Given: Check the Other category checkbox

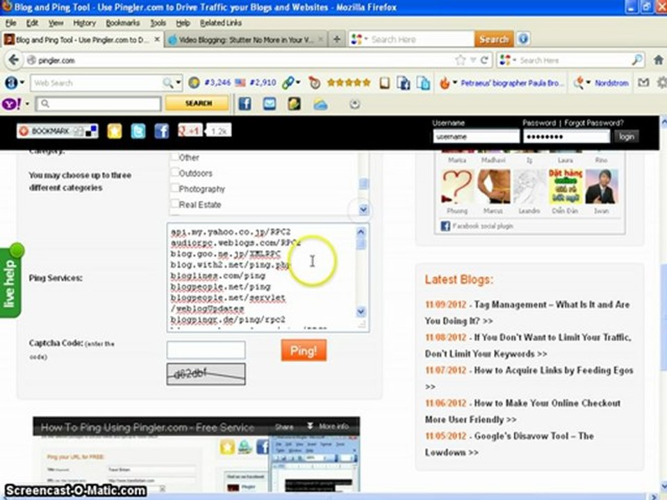Looking at the screenshot, I should pos(174,157).
